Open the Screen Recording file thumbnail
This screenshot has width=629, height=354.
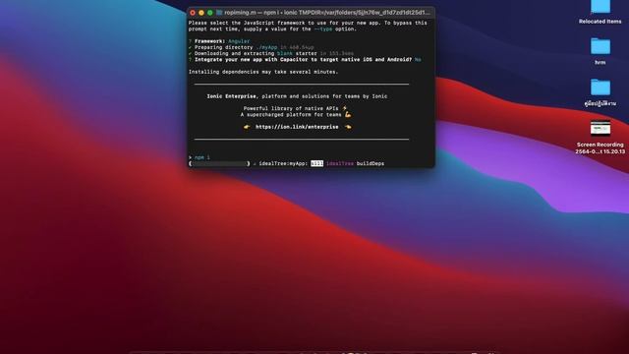[x=600, y=128]
